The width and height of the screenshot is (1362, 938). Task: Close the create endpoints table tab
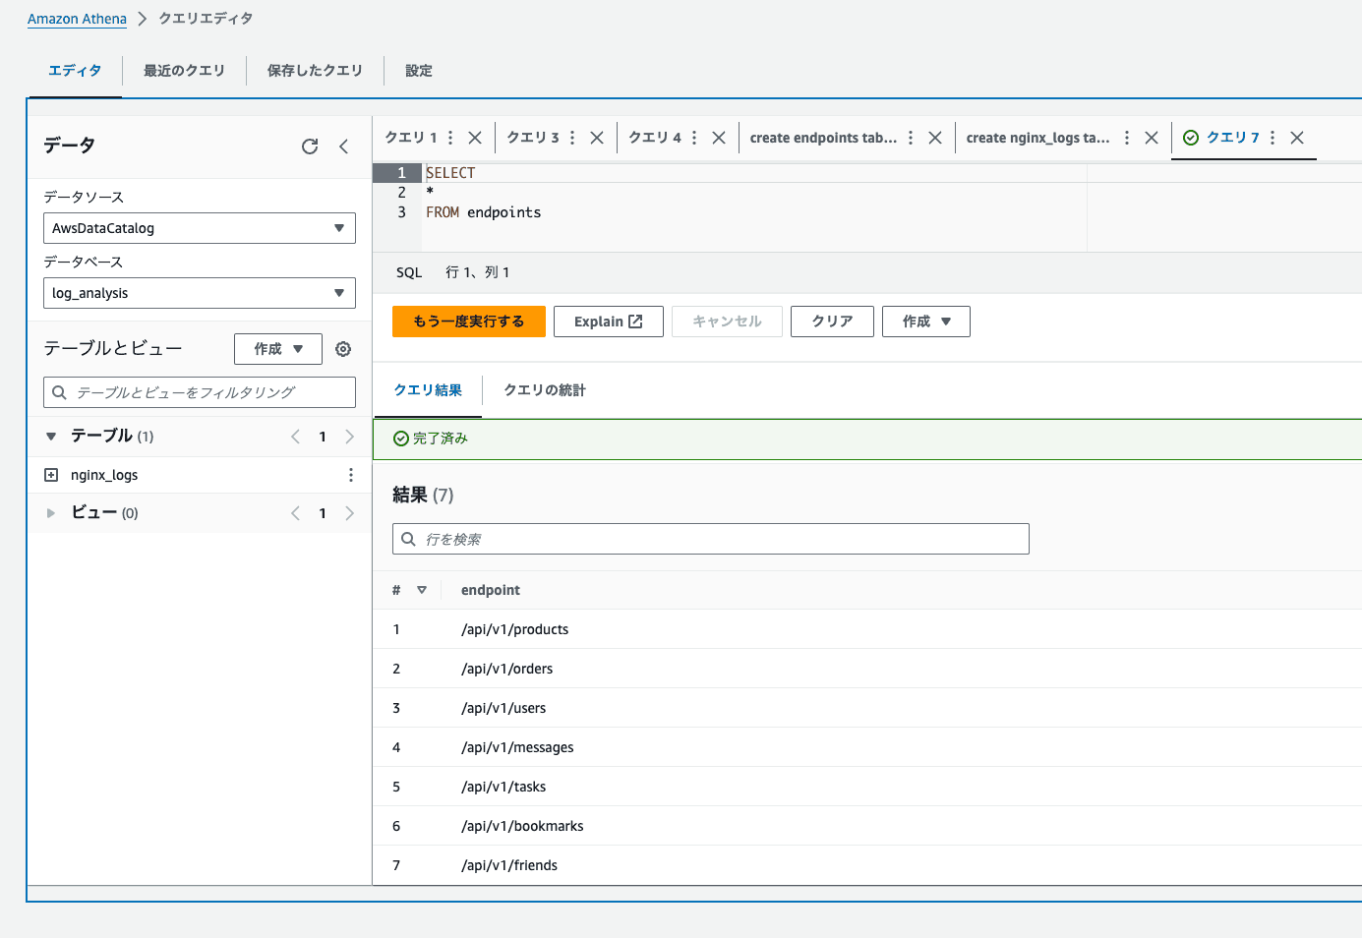pyautogui.click(x=935, y=138)
